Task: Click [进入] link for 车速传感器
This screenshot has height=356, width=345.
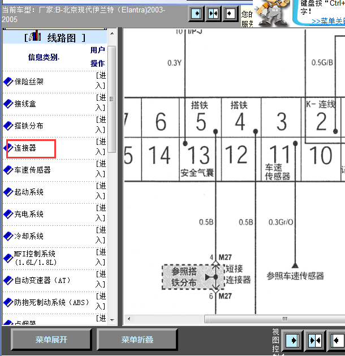Action: 101,169
